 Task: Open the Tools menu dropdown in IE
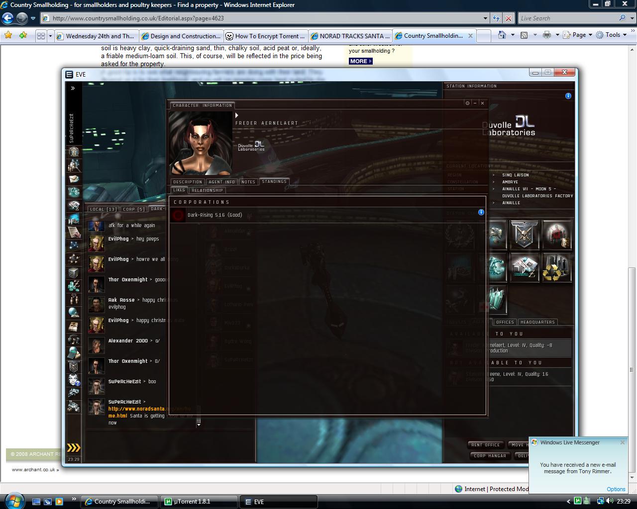612,35
